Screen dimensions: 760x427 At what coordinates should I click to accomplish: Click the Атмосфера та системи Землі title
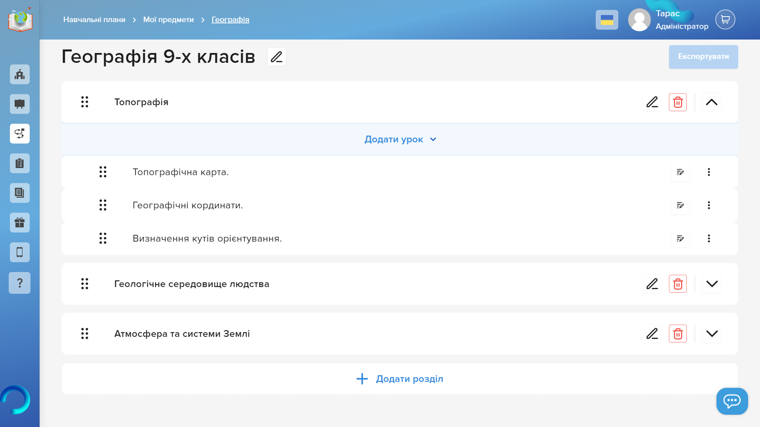182,334
